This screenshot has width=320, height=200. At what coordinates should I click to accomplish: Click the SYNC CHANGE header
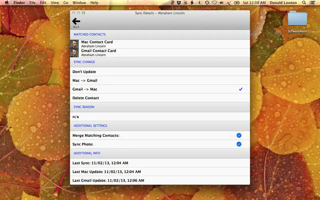(84, 62)
